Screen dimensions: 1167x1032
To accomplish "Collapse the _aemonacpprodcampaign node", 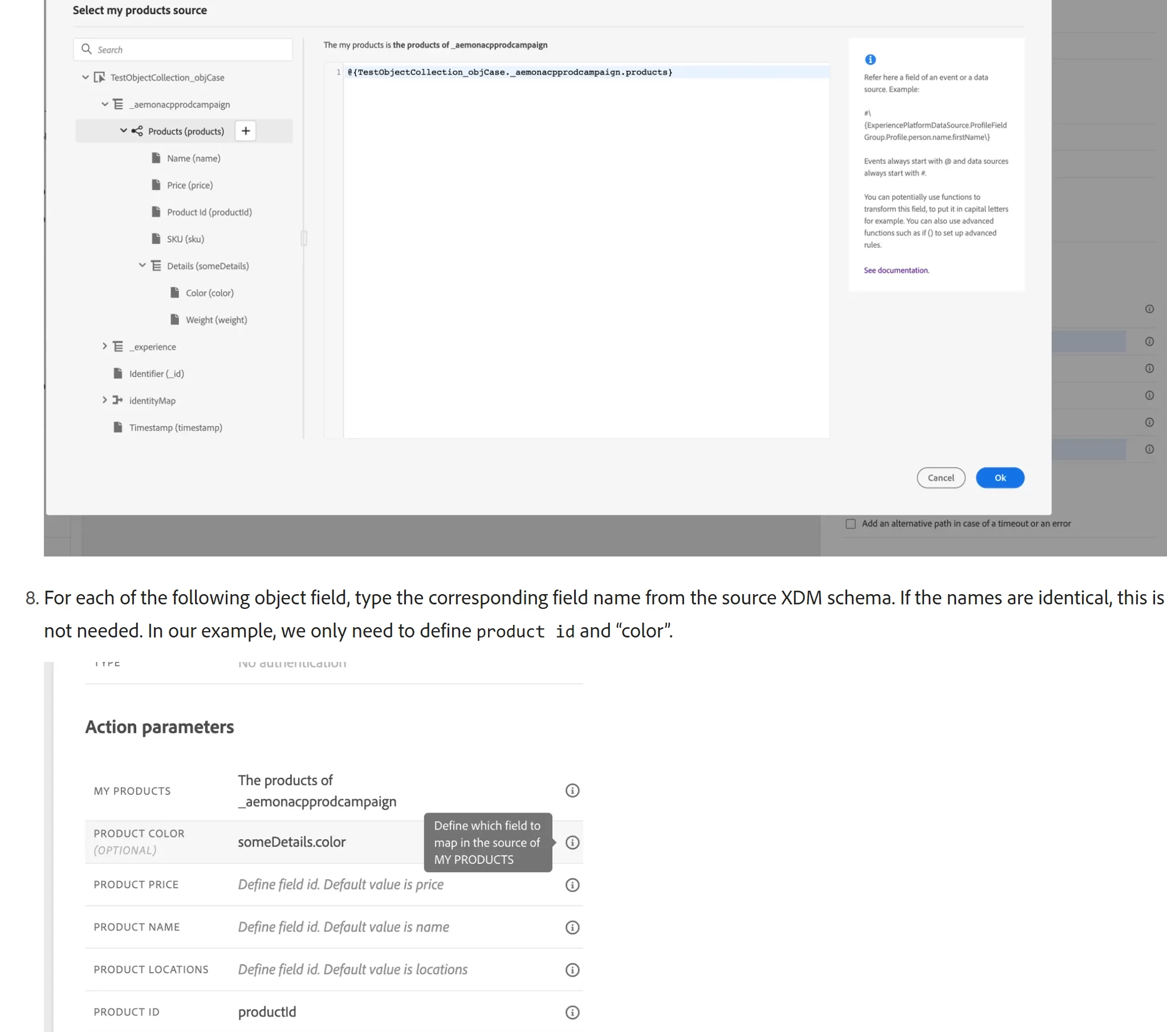I will (104, 104).
